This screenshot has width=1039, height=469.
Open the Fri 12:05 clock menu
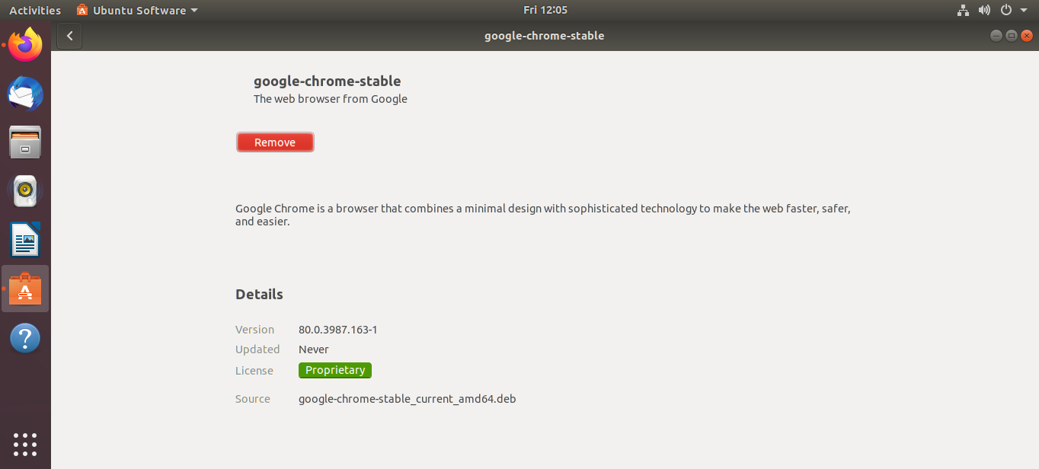click(545, 10)
